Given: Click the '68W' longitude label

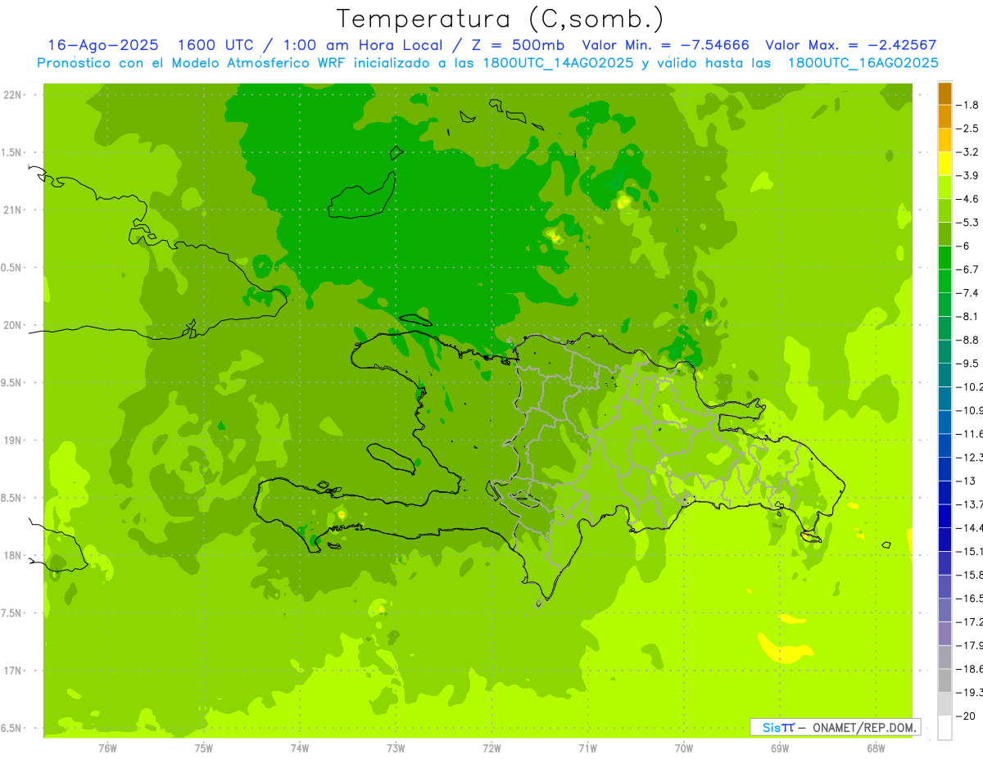Looking at the screenshot, I should click(x=876, y=748).
